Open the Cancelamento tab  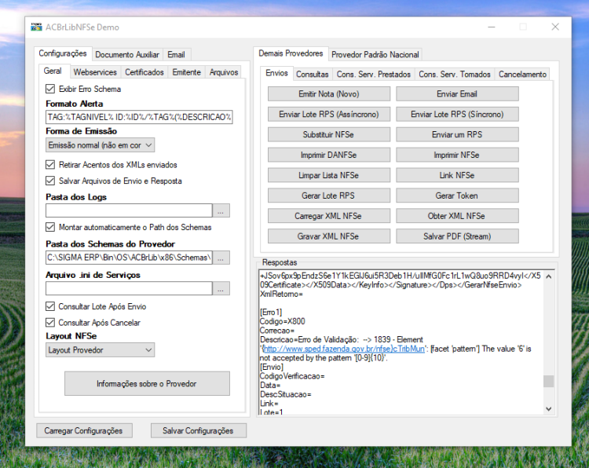522,75
